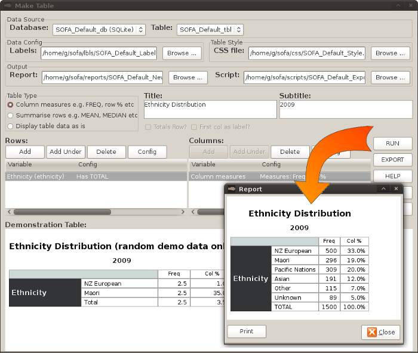Click Rows list scroll left arrow
418x353 pixels.
click(9, 212)
